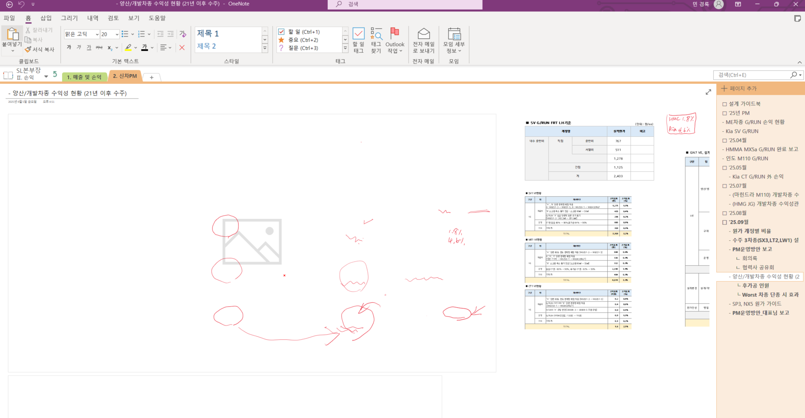Apply bold formatting (가)
The image size is (805, 418).
69,48
